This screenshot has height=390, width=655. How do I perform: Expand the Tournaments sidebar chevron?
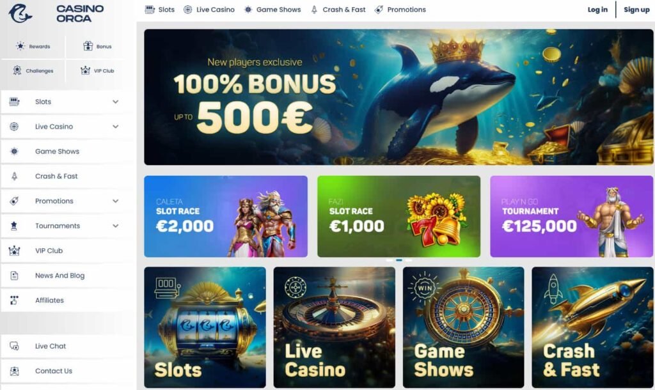click(116, 226)
